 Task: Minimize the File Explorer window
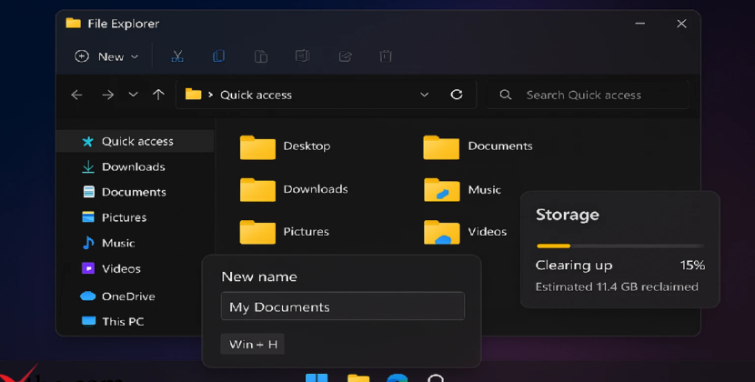tap(639, 23)
